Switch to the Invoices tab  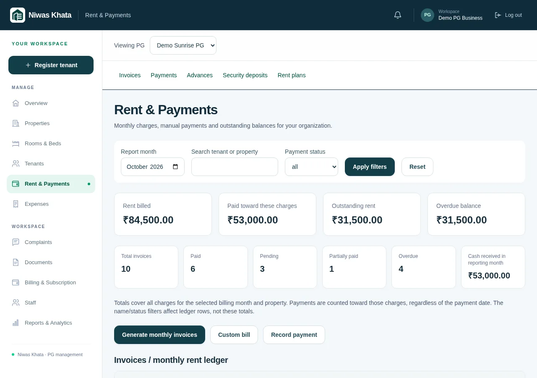point(130,75)
